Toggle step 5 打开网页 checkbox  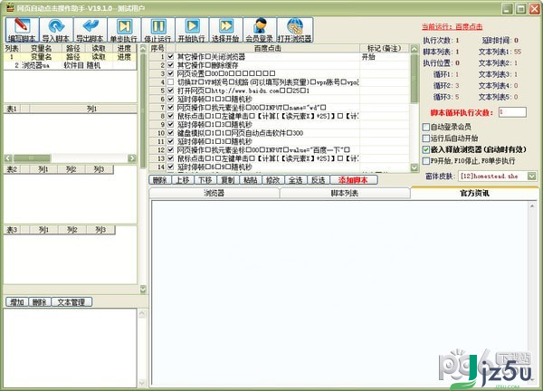pyautogui.click(x=171, y=90)
